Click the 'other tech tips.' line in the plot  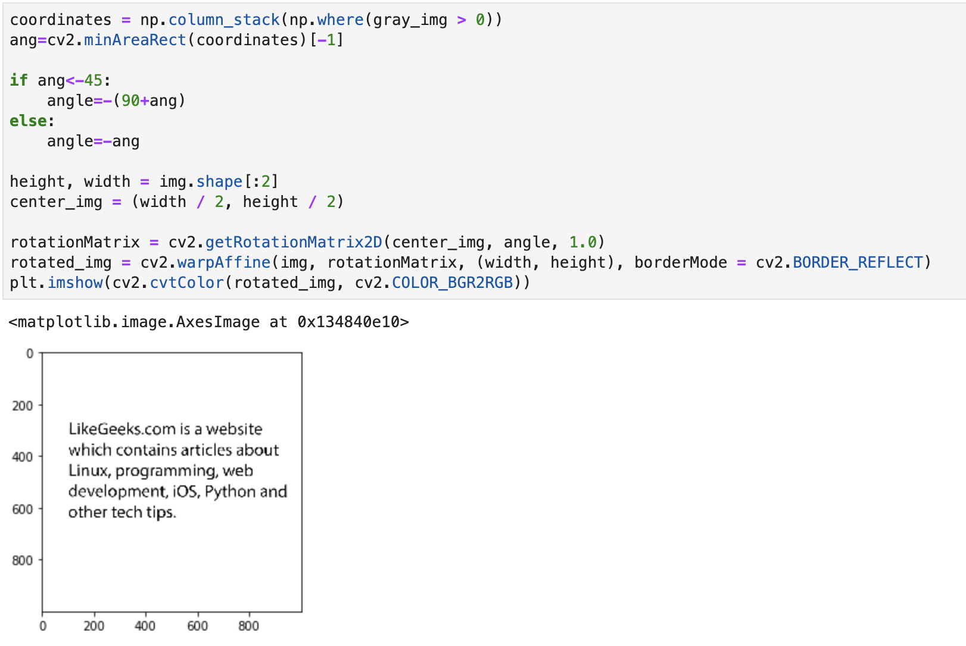point(122,512)
